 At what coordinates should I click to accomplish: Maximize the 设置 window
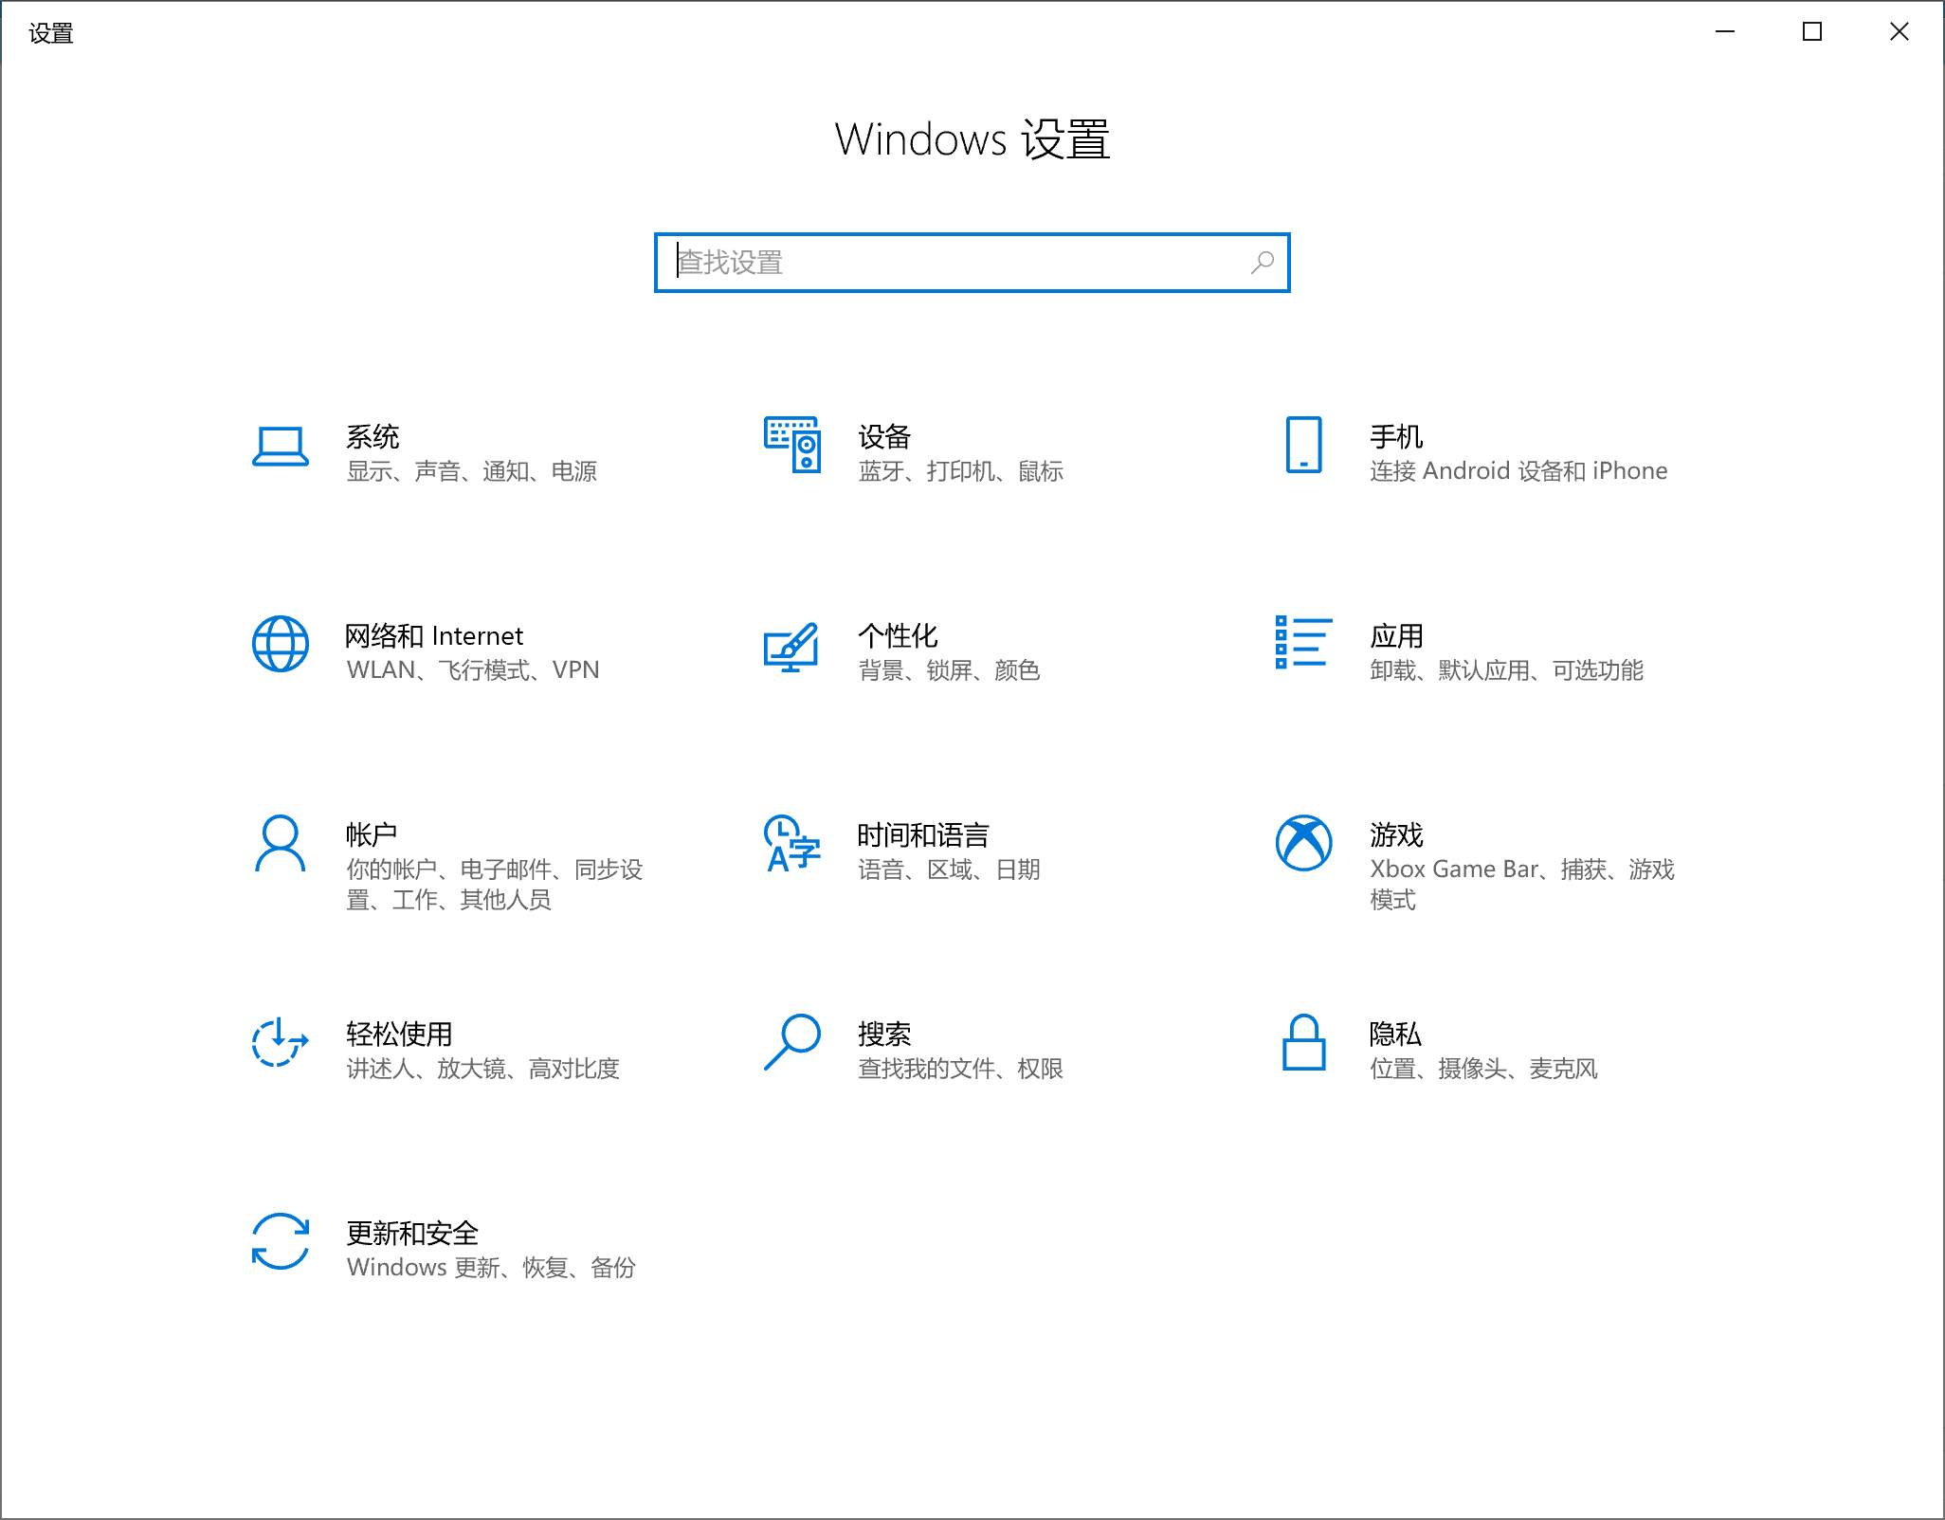pyautogui.click(x=1811, y=32)
